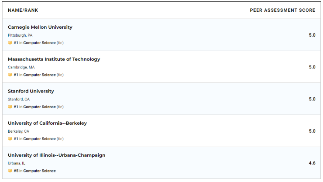Click the badge icon beside the #5 ranking
This screenshot has width=323, height=182.
[x=10, y=171]
